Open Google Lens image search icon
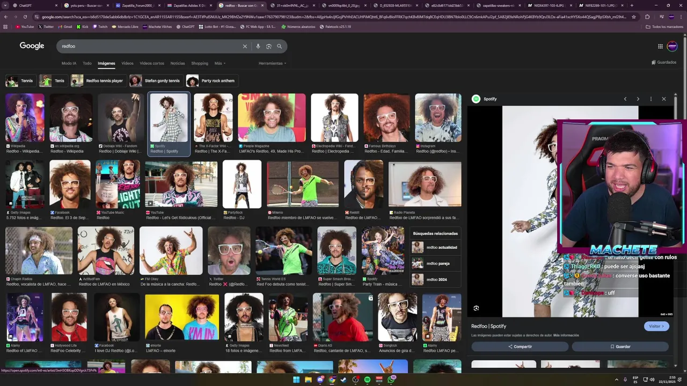 (x=269, y=46)
